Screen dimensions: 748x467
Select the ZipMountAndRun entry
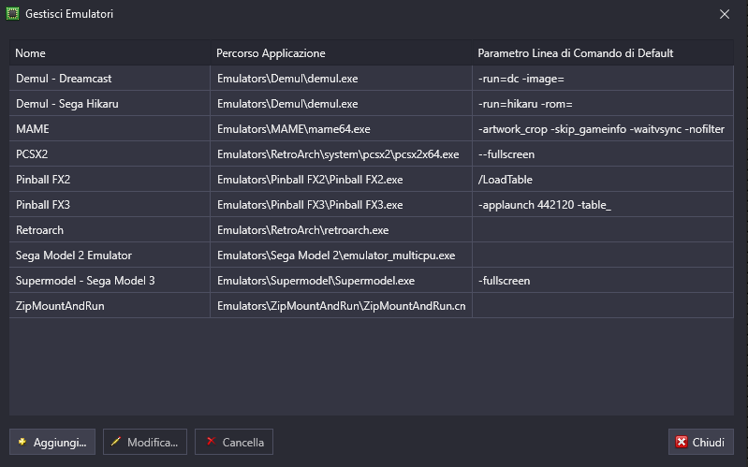tap(371, 306)
